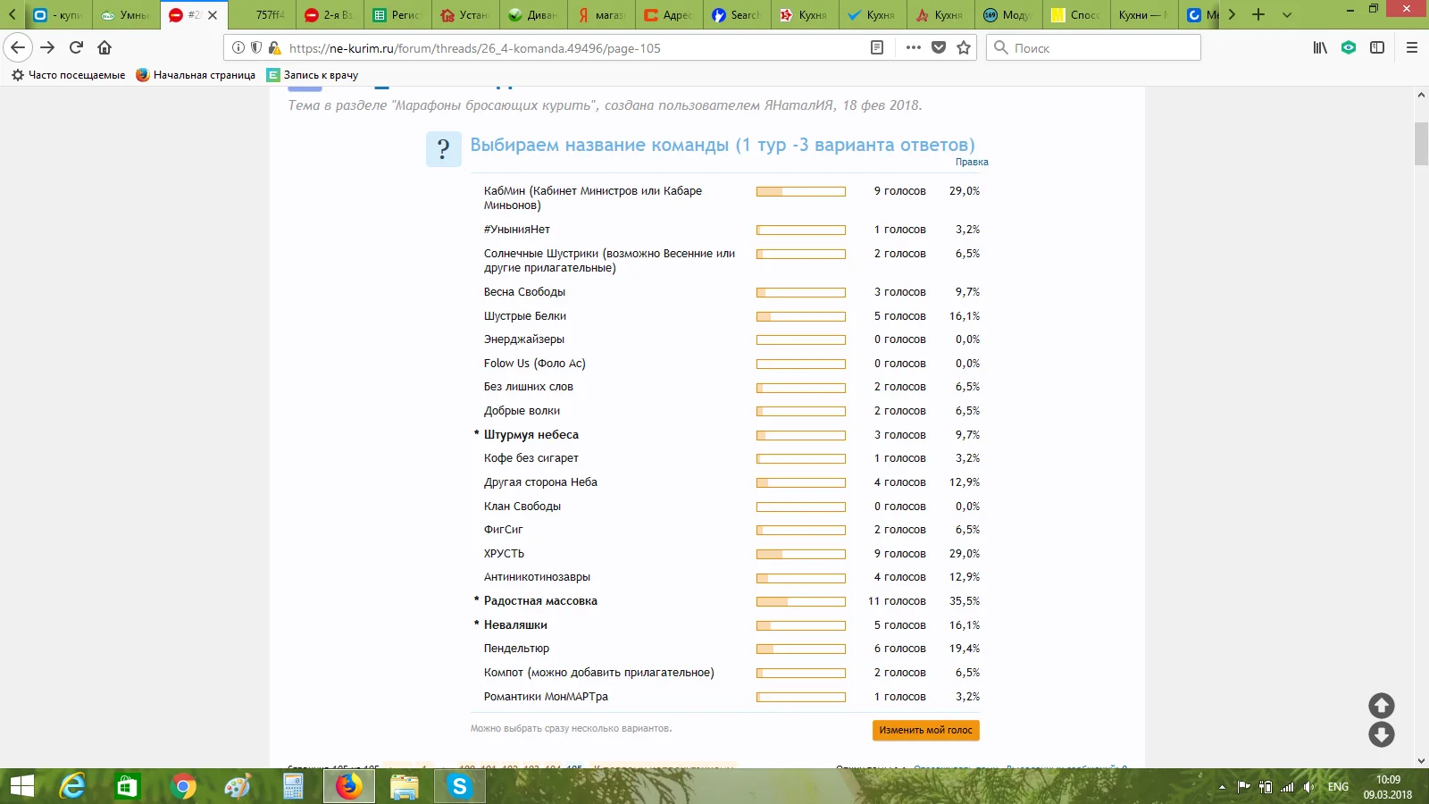Click 'Изменить мой голос' button
Image resolution: width=1429 pixels, height=804 pixels.
click(926, 730)
